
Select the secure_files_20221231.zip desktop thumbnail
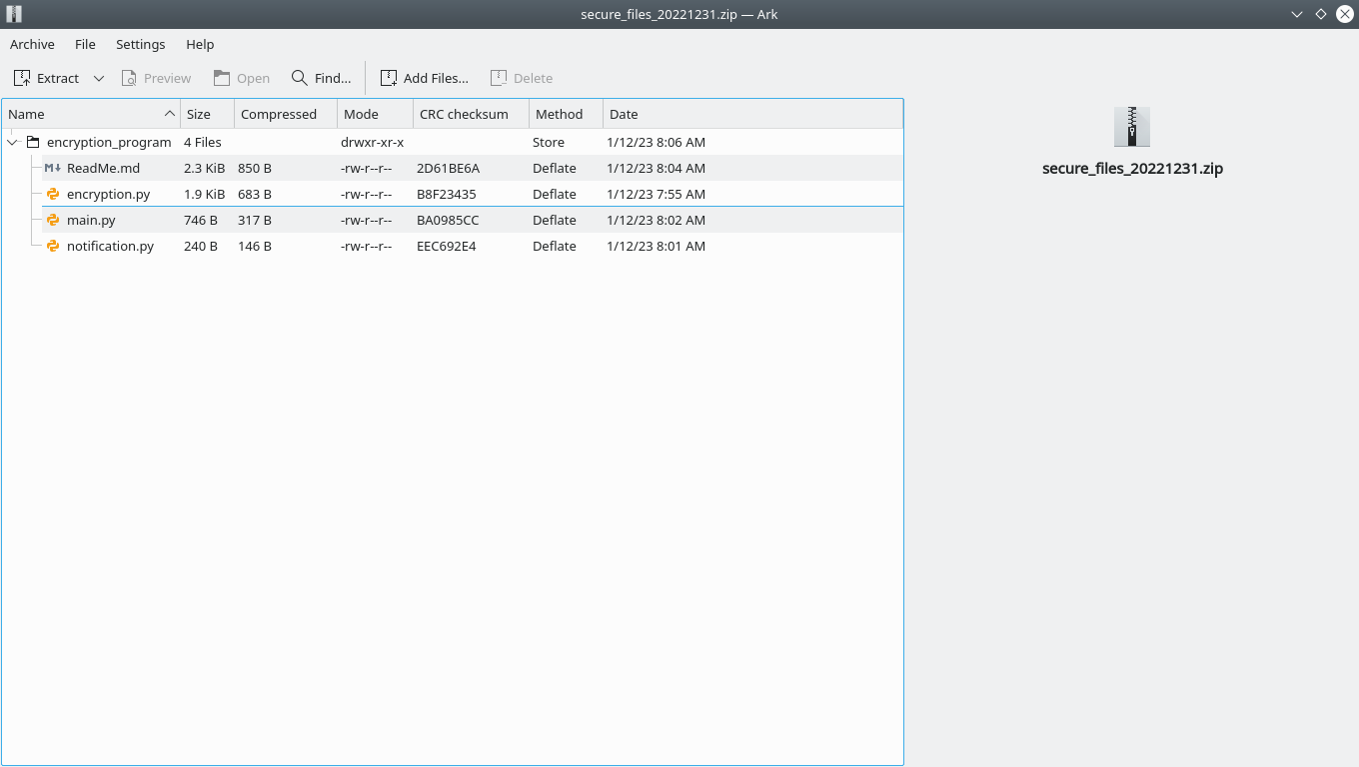click(1131, 127)
